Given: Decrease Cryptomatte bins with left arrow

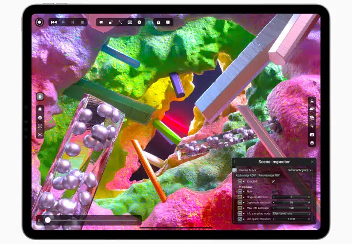Looking at the screenshot, I should click(x=274, y=197).
